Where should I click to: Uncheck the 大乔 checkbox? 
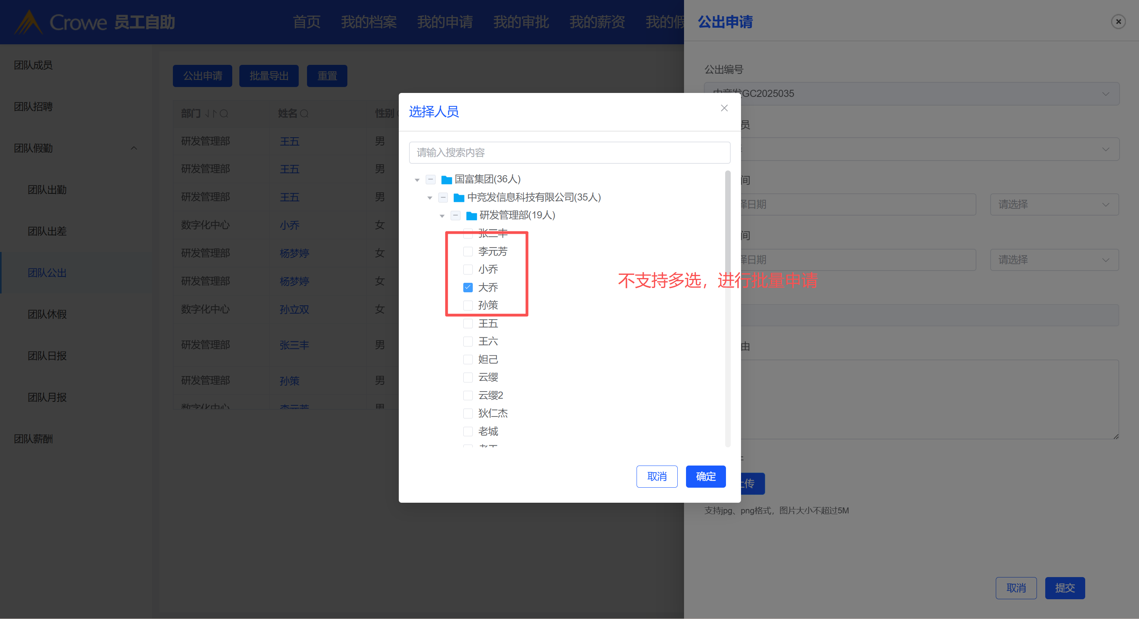[467, 288]
